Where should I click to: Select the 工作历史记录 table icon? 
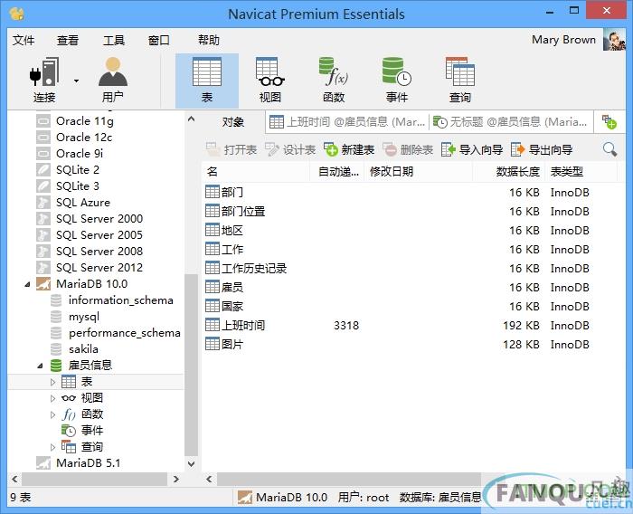213,268
